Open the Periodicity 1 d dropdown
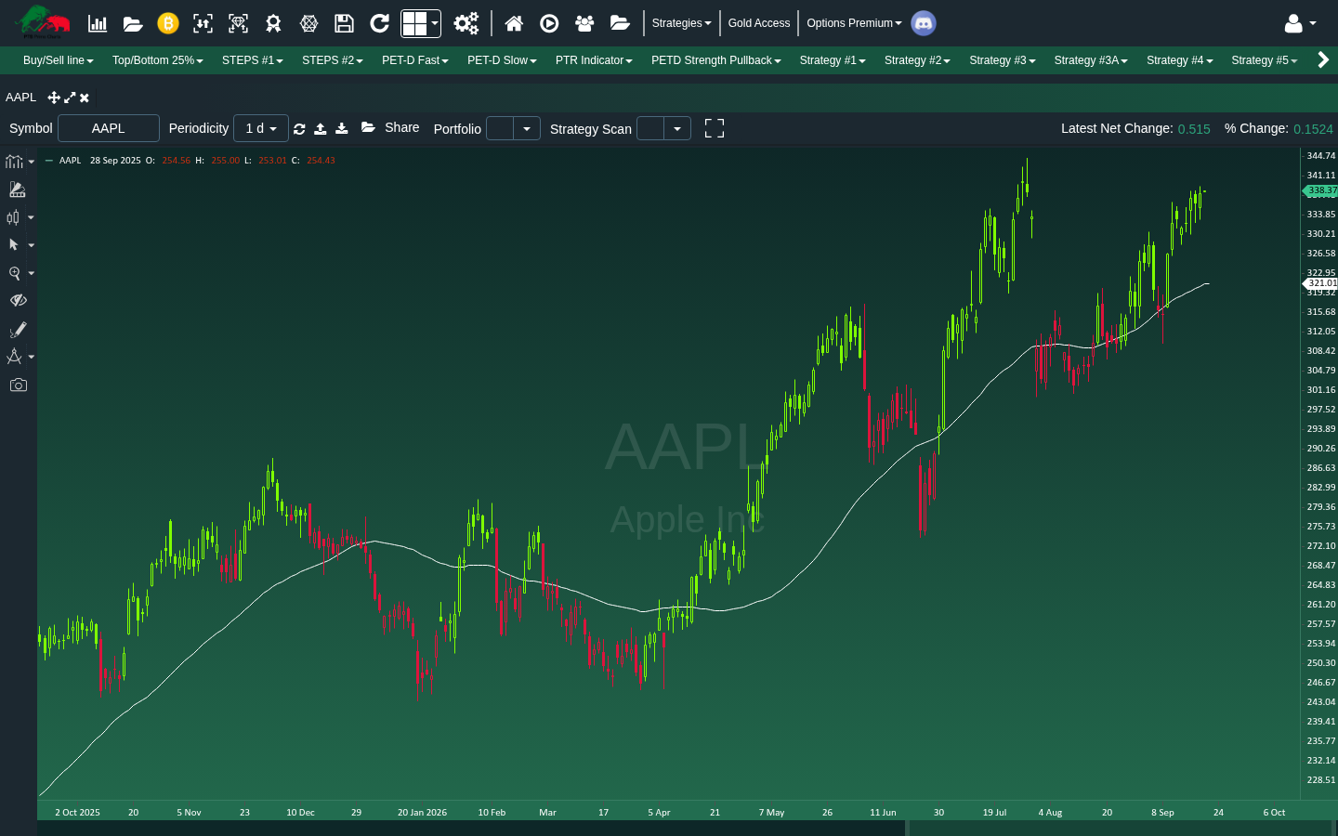The width and height of the screenshot is (1338, 836). pos(261,128)
